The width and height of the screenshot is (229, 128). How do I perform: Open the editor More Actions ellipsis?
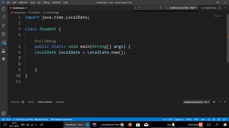click(225, 8)
